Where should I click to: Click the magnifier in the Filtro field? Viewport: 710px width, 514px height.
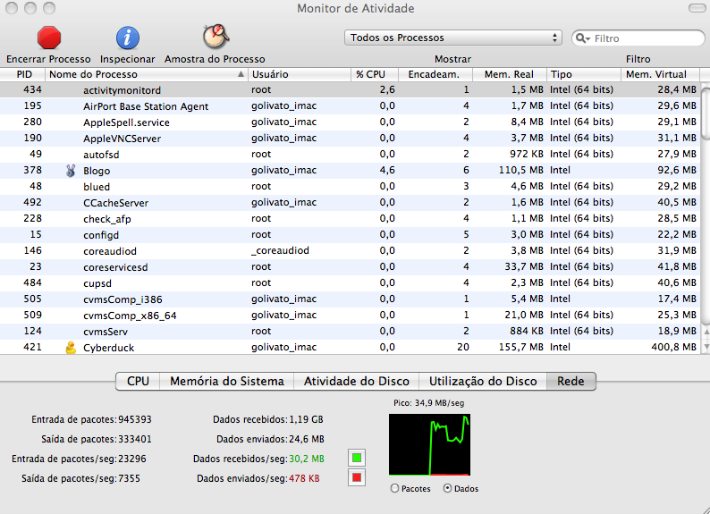[582, 38]
